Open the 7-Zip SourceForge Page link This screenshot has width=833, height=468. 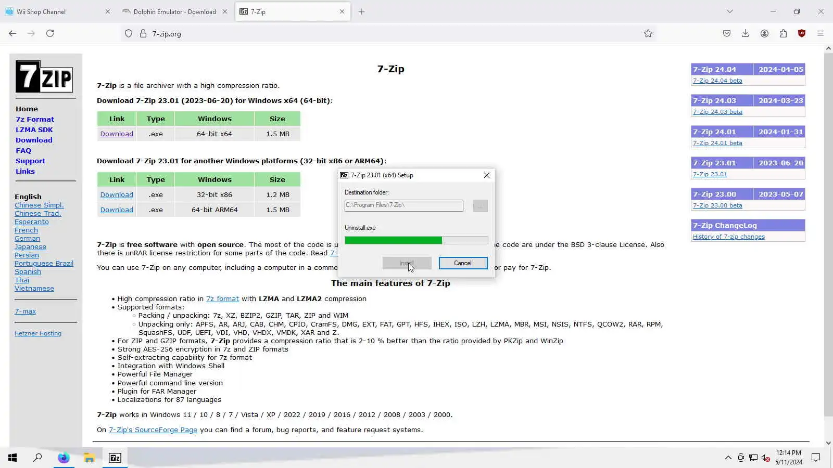pos(153,430)
